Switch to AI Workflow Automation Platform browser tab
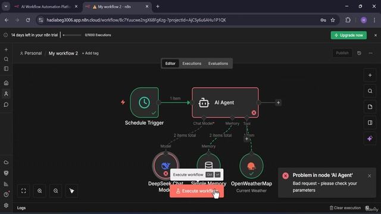 (x=46, y=7)
